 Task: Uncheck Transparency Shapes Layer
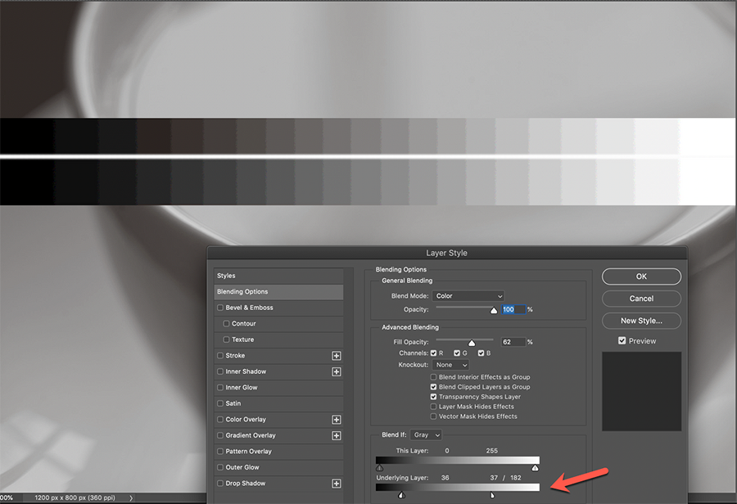(x=433, y=397)
